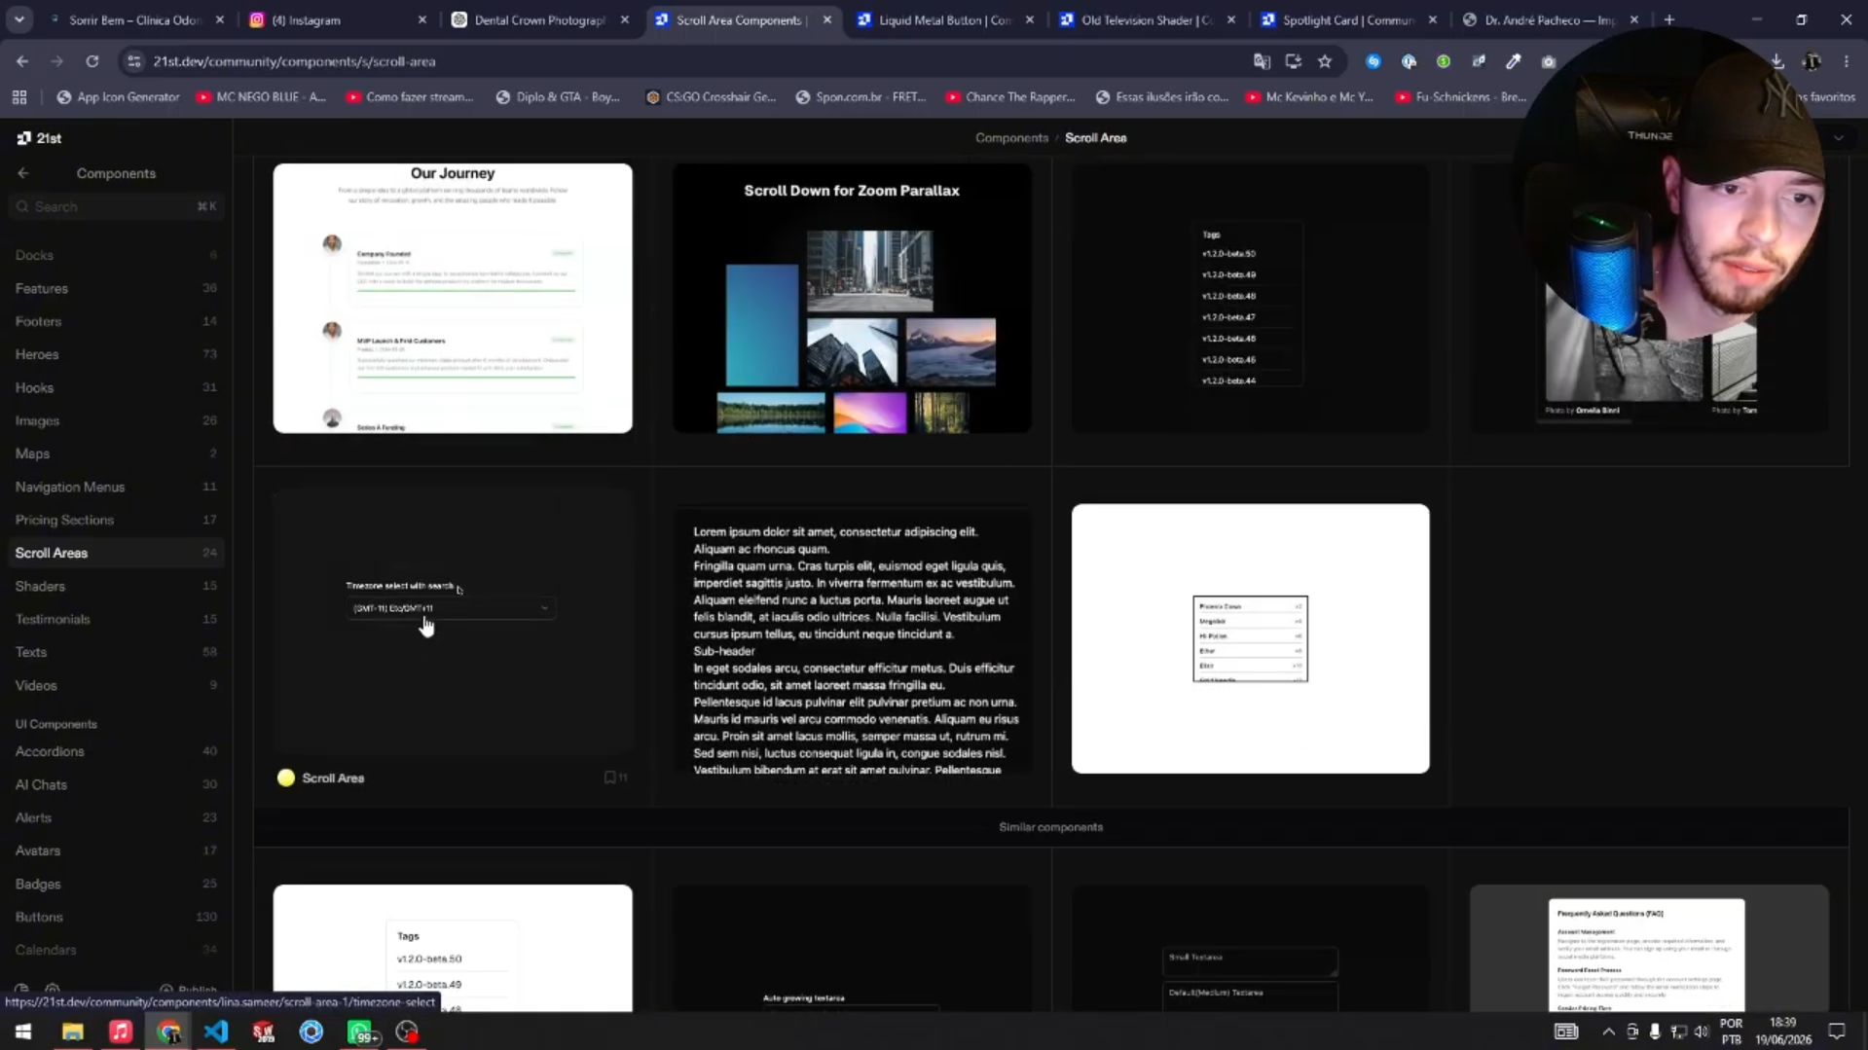Open the tab search dropdown arrow
The image size is (1868, 1050).
(x=19, y=19)
